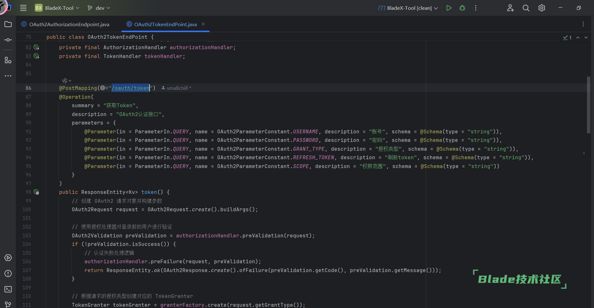Click line number 98 in gutter
Viewport: 594px width, 308px height.
pos(28,192)
